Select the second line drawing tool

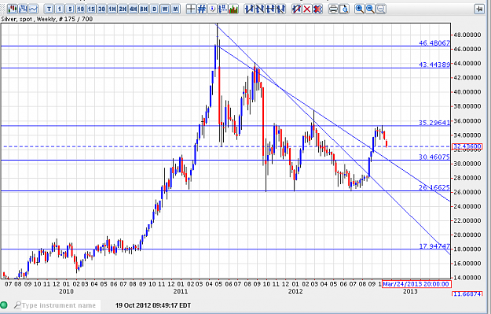click(260, 9)
